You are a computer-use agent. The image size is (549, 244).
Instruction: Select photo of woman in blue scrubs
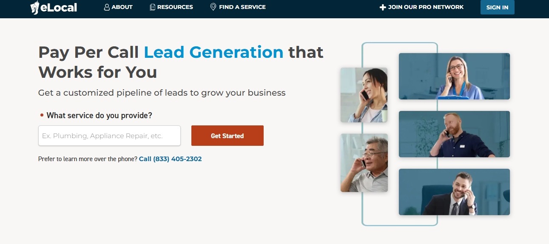pyautogui.click(x=454, y=76)
